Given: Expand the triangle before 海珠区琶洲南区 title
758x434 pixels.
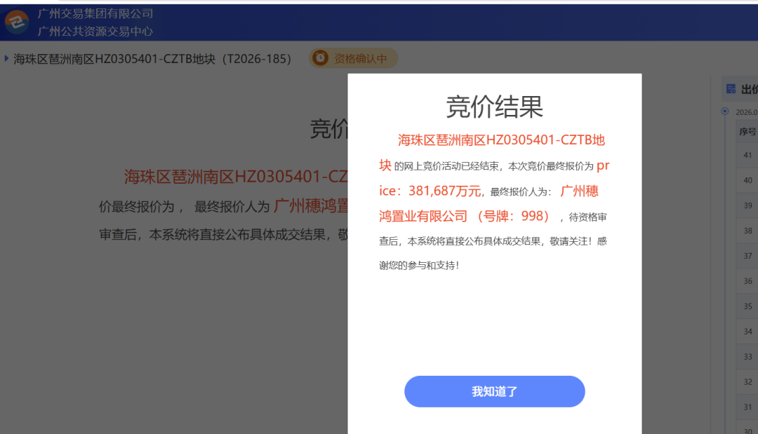Looking at the screenshot, I should [6, 58].
